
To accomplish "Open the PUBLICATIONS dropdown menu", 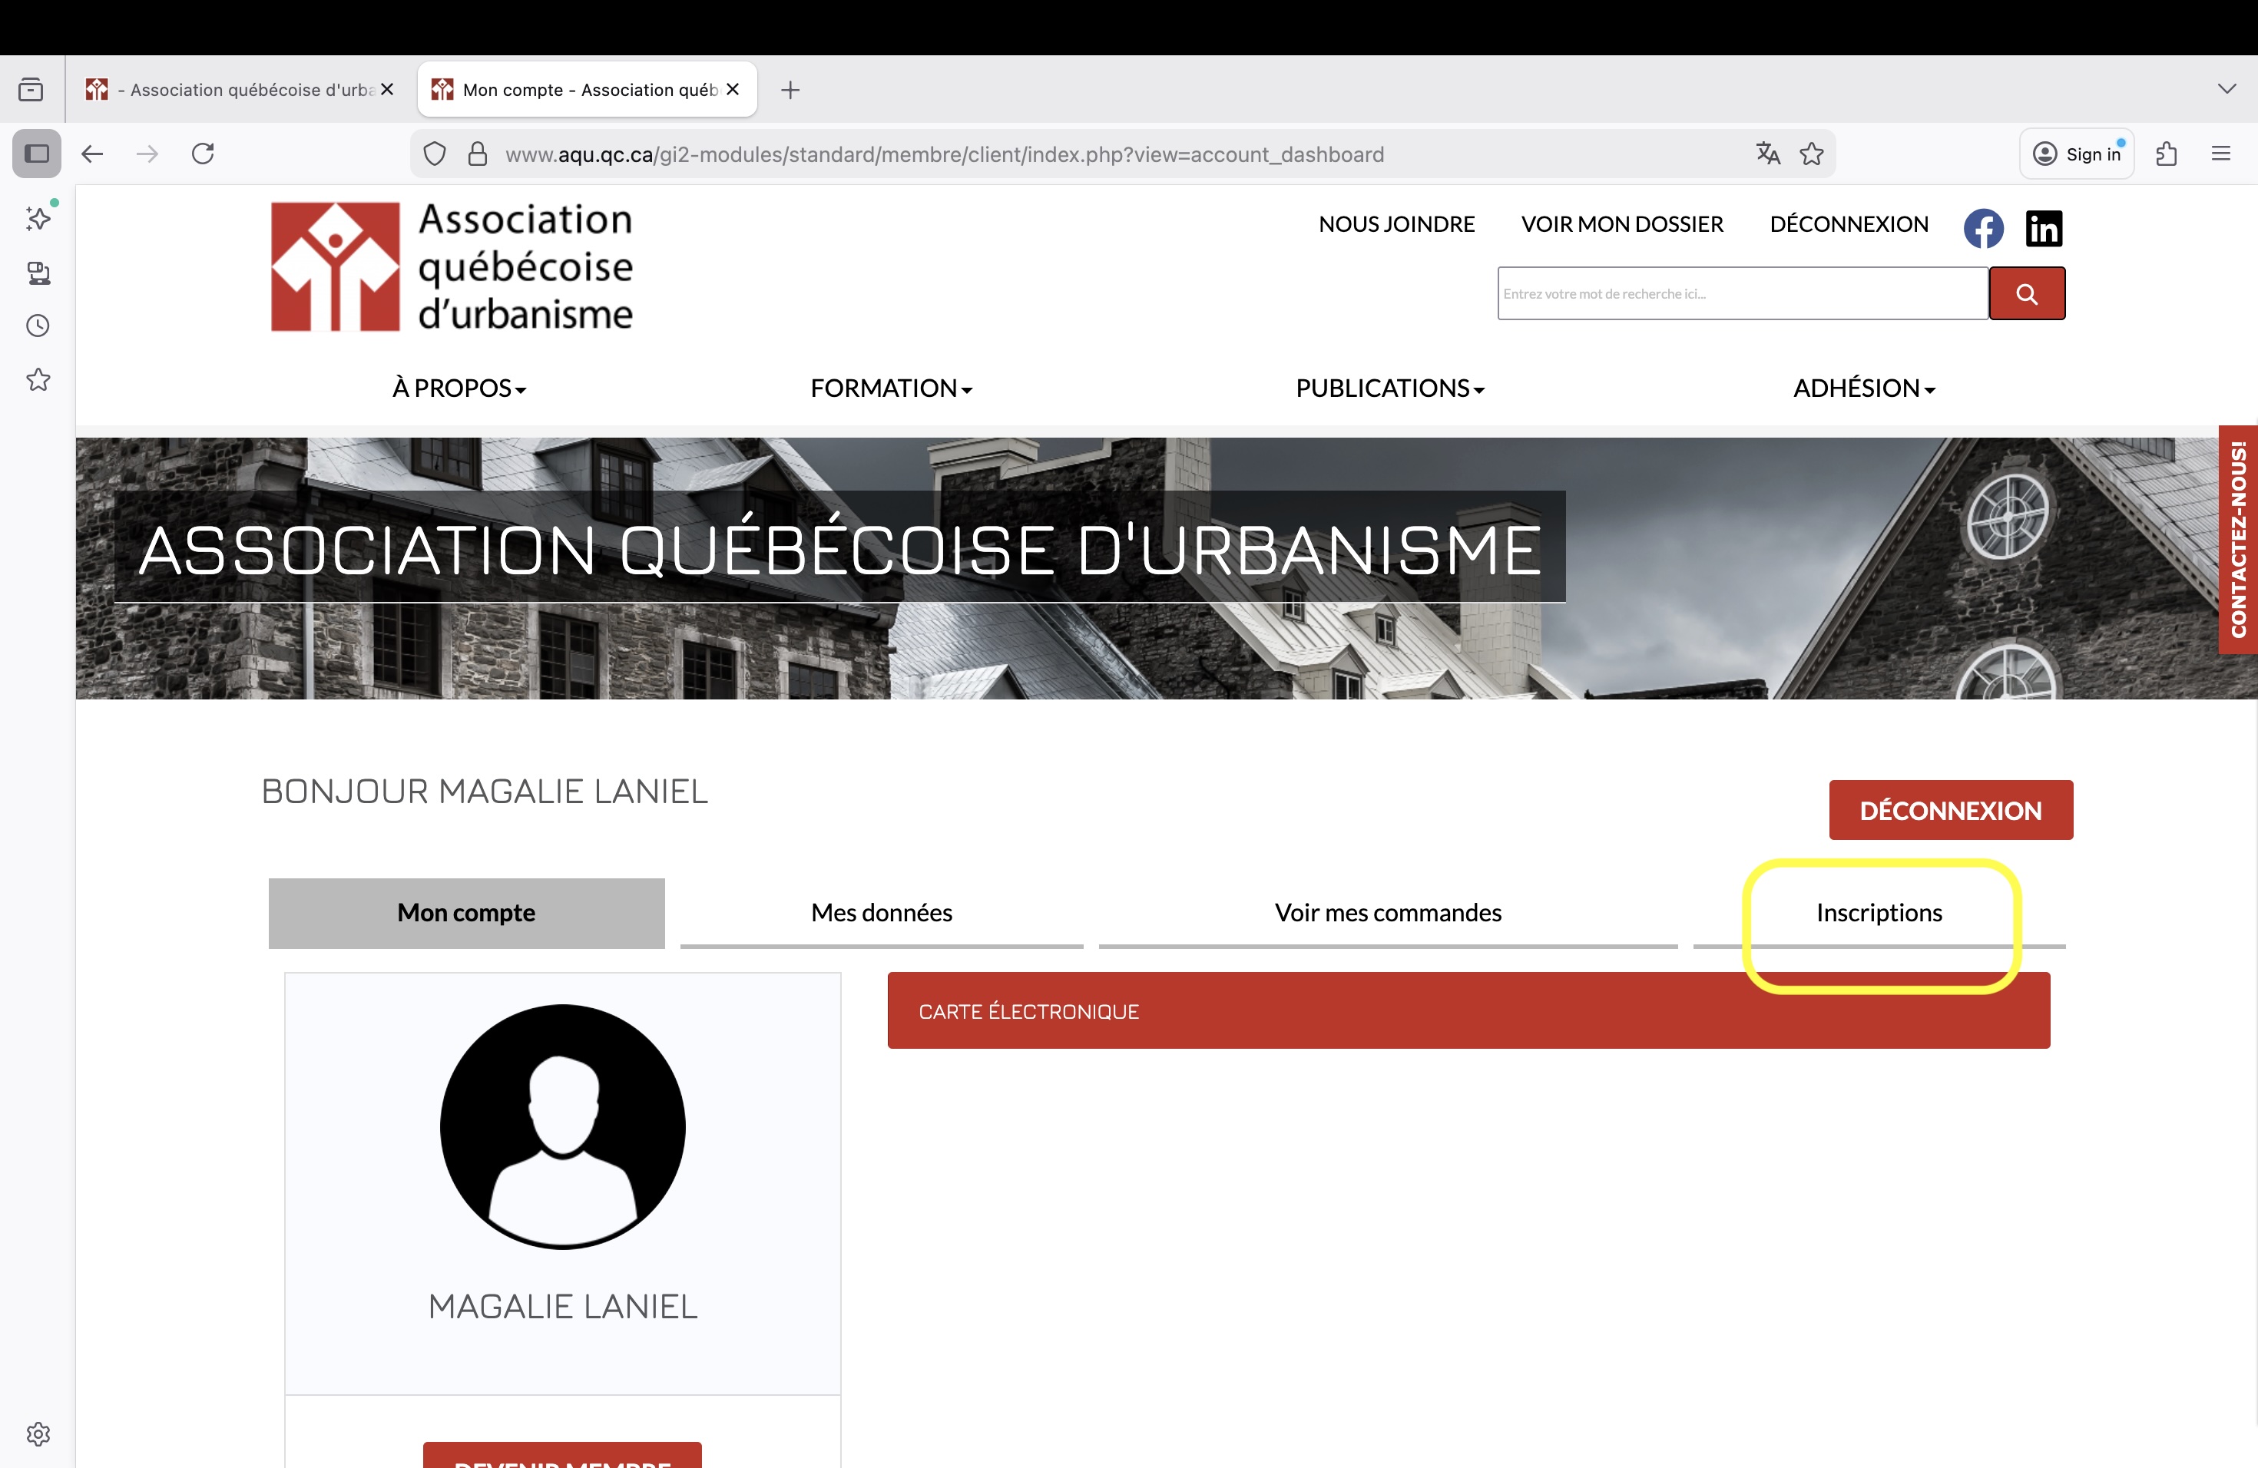I will 1390,388.
